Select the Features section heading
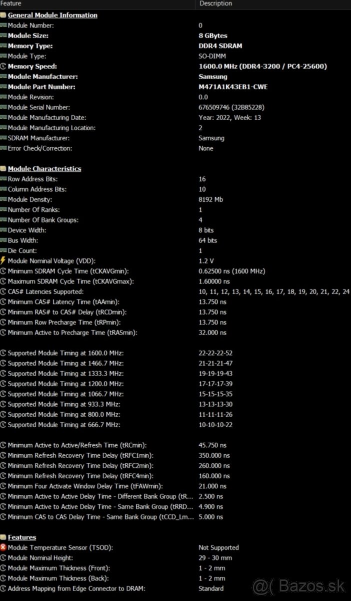This screenshot has height=601, width=351. pyautogui.click(x=22, y=537)
